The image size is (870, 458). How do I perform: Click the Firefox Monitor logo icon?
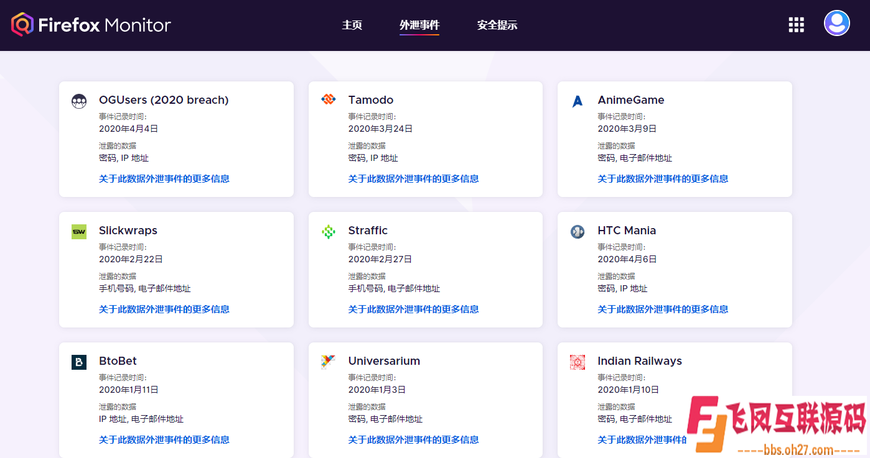(22, 25)
